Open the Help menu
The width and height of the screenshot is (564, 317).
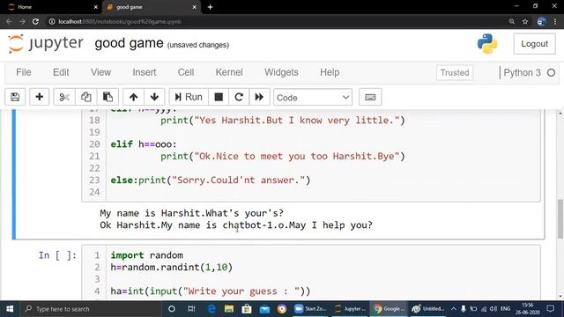(x=330, y=72)
